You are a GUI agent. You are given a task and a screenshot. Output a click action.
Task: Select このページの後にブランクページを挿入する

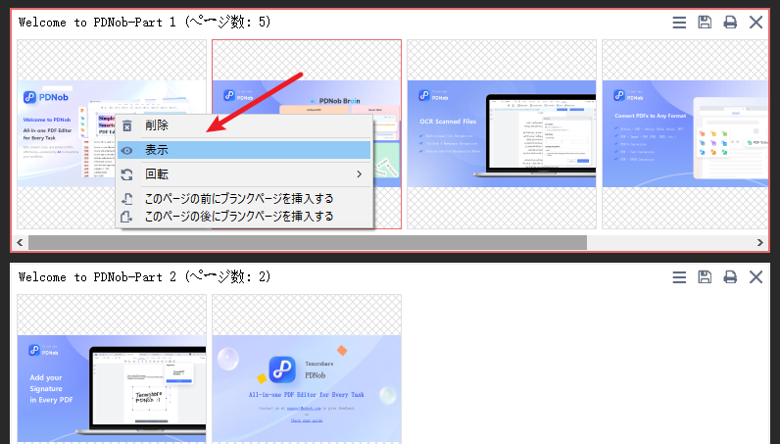pos(244,217)
